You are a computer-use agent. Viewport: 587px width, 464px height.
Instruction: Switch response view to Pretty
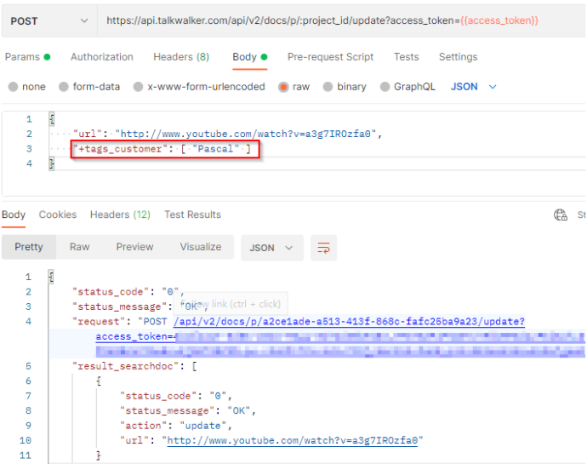tap(29, 247)
